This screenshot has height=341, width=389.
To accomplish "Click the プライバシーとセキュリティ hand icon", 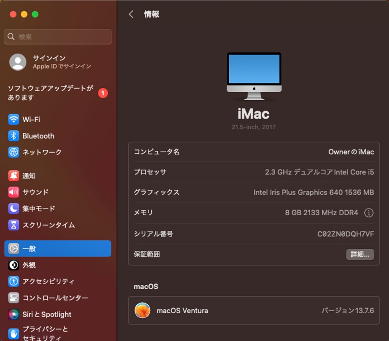I will pyautogui.click(x=14, y=334).
